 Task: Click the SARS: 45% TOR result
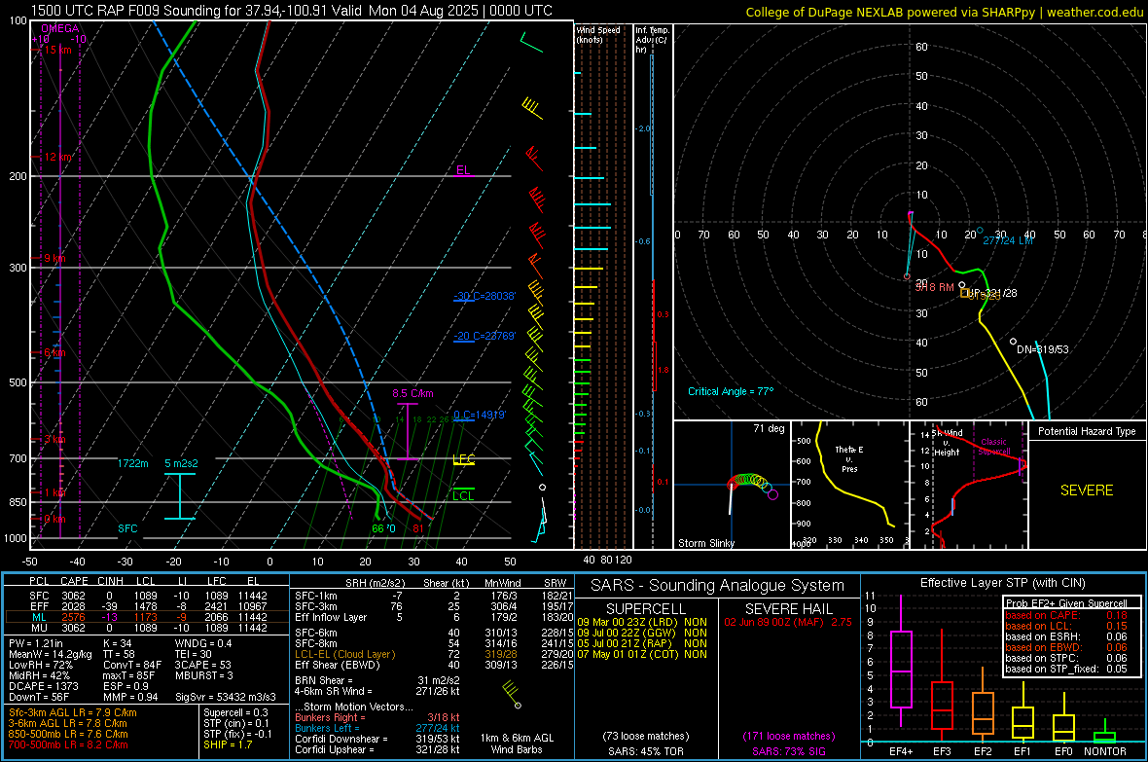coord(645,751)
